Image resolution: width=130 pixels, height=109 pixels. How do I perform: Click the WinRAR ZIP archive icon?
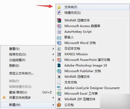tap(59, 99)
